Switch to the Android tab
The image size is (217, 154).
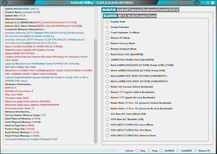pyautogui.click(x=122, y=10)
